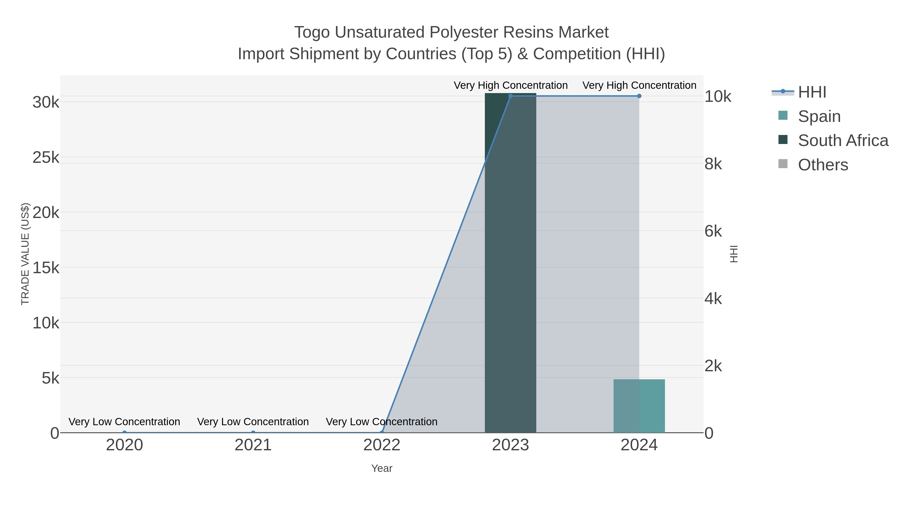Click the rotated HHI axis title
The image size is (903, 508).
point(734,254)
